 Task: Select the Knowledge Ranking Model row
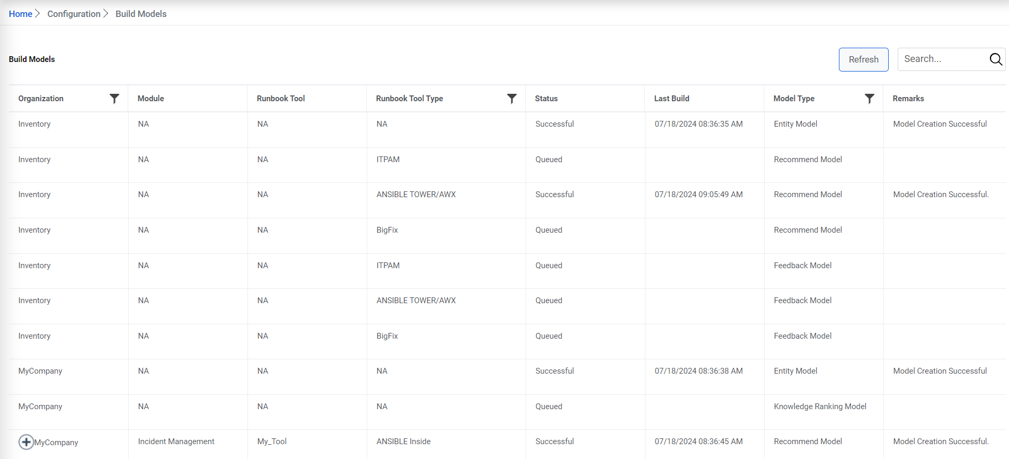820,407
